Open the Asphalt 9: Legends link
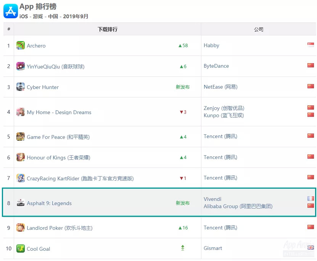Screen dimensions: 317x261 49,203
